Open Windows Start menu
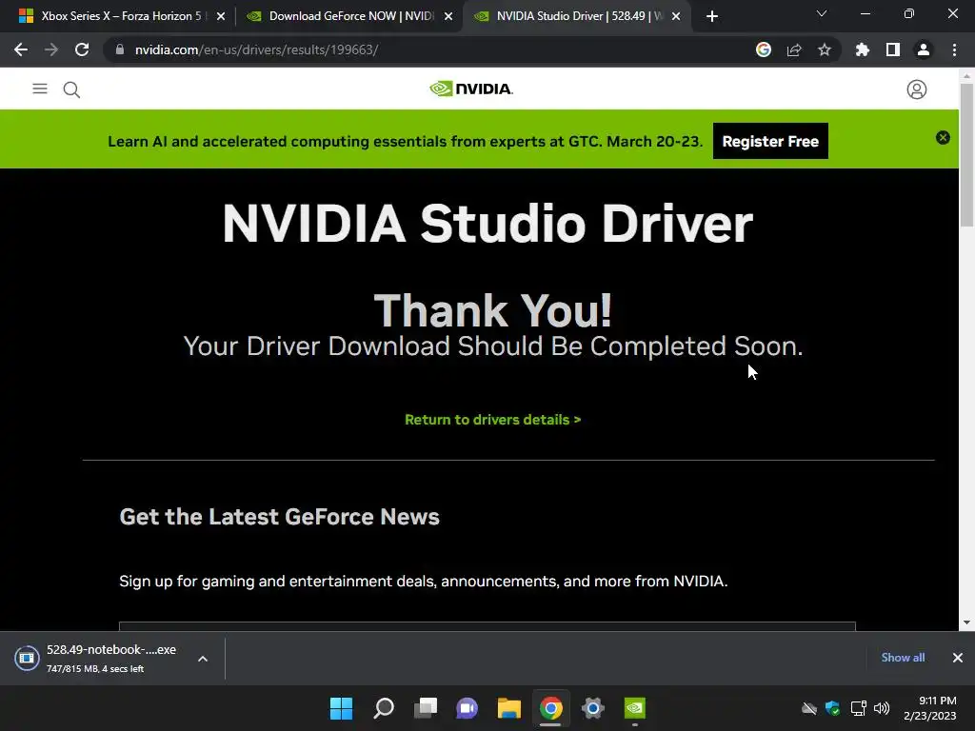Viewport: 975px width, 731px height. [x=342, y=708]
